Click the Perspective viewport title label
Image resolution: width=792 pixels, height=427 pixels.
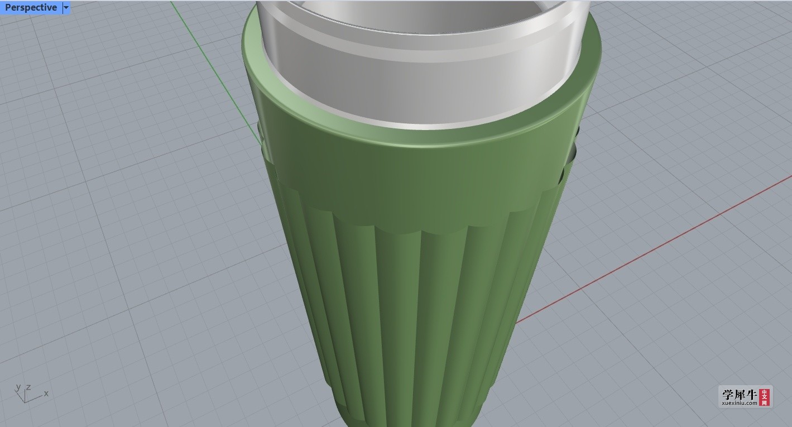pos(31,8)
